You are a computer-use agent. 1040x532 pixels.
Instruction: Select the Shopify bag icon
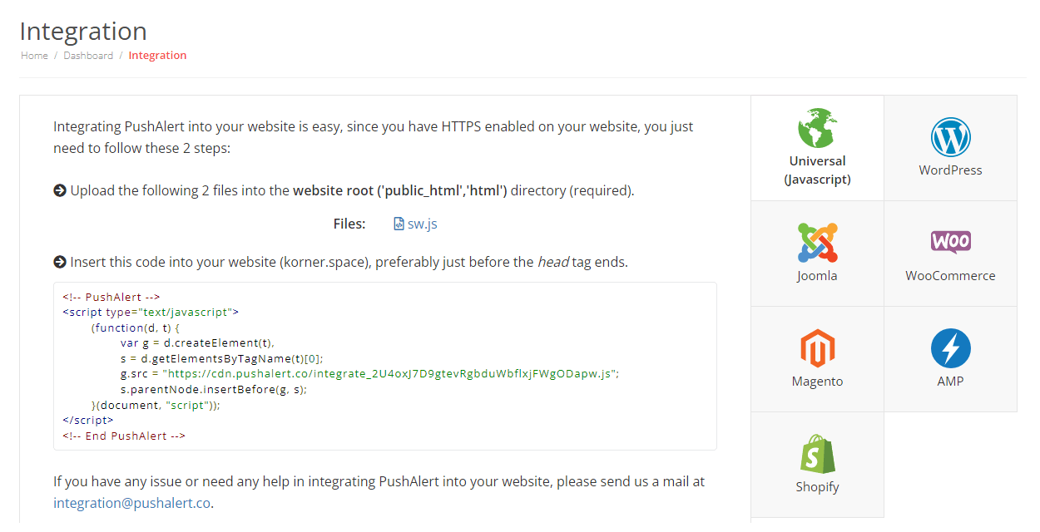pos(817,454)
